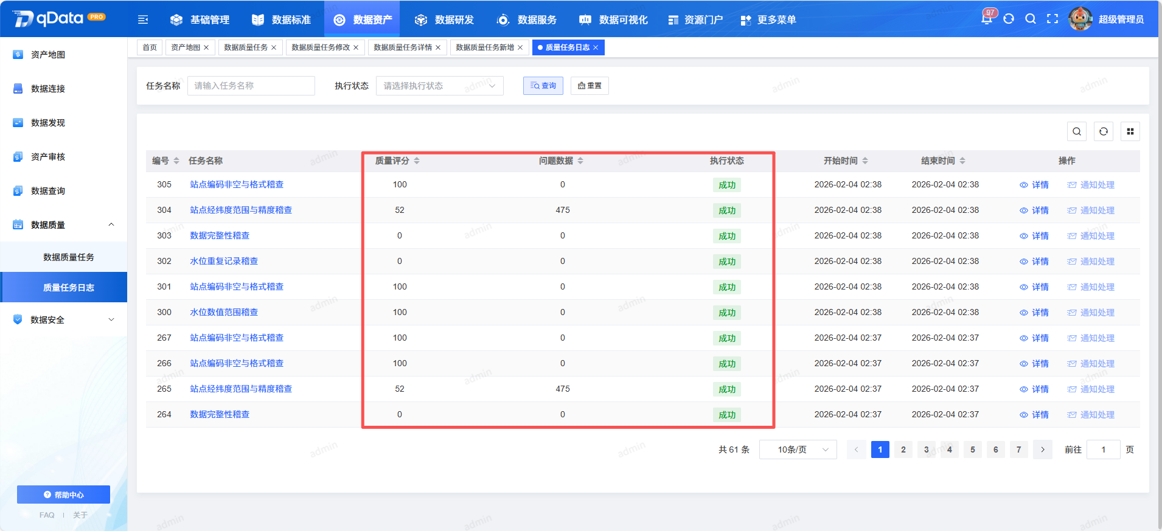Viewport: 1162px width, 531px height.
Task: Open the notification bell icon
Action: pos(987,19)
